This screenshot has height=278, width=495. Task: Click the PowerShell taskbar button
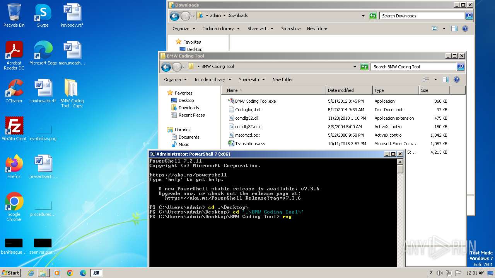tap(96, 273)
